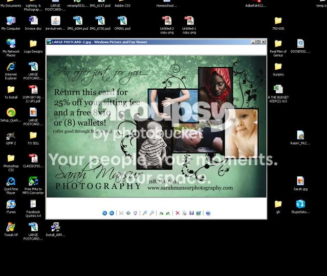
Task: Go to the next image in the viewer
Action: coord(112,213)
